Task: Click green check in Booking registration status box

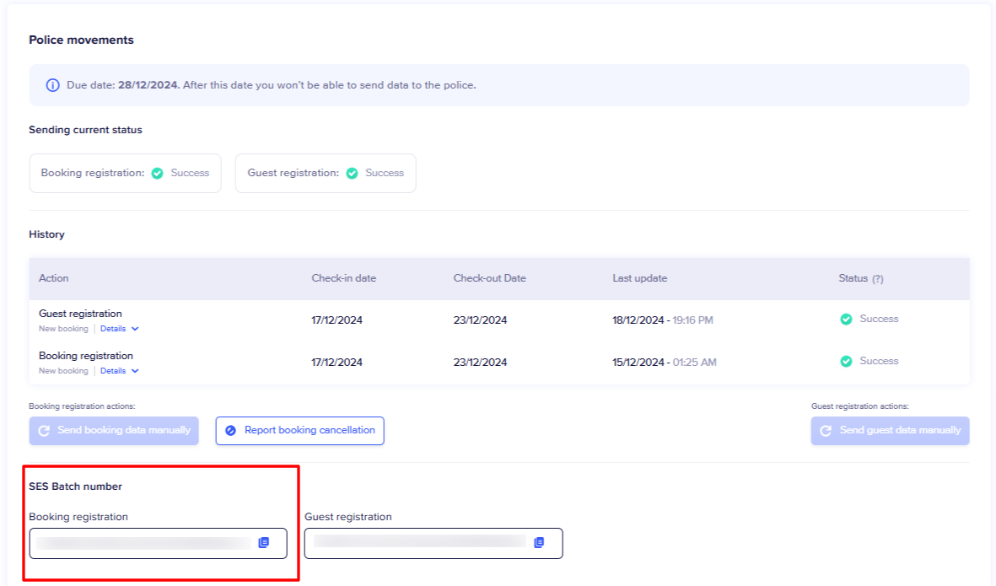Action: coord(157,173)
